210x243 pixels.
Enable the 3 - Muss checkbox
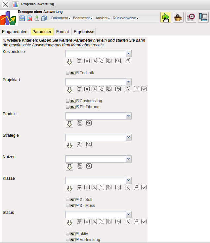click(x=67, y=206)
